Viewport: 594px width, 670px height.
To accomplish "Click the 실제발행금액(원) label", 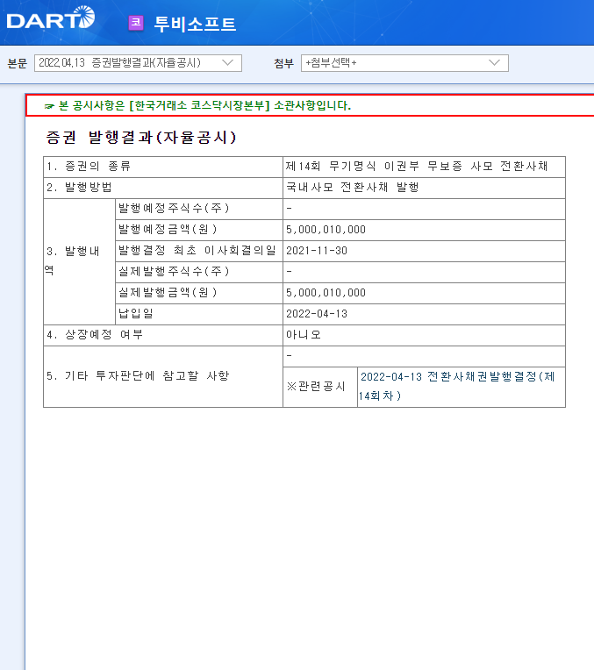I will coord(168,292).
